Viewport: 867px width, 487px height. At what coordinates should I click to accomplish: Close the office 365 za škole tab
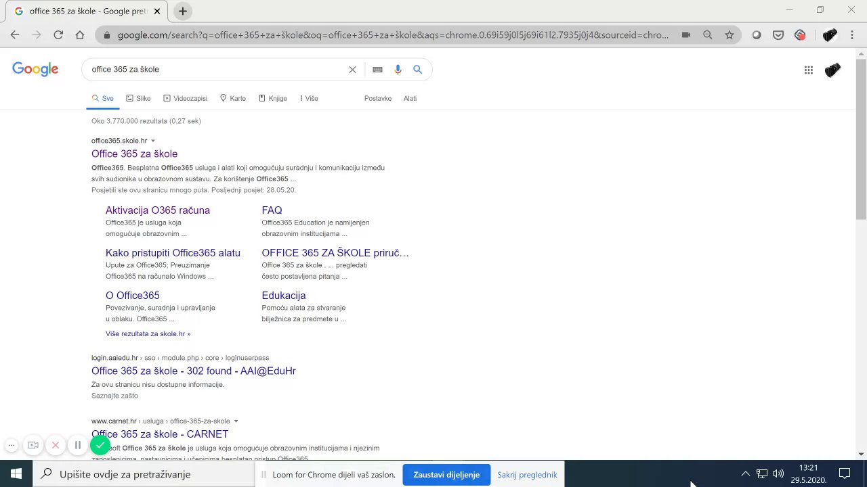point(158,11)
